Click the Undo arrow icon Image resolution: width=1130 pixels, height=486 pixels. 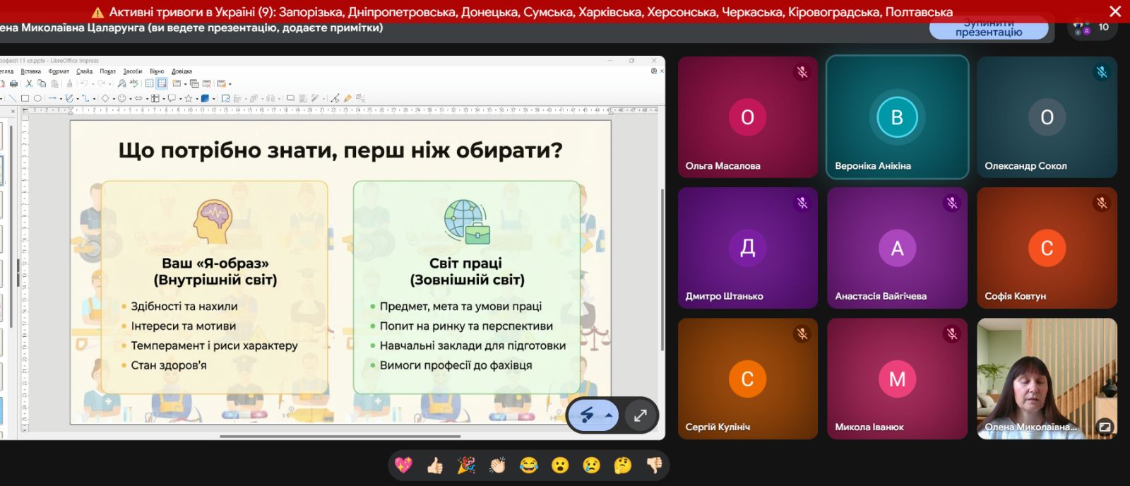(x=84, y=83)
